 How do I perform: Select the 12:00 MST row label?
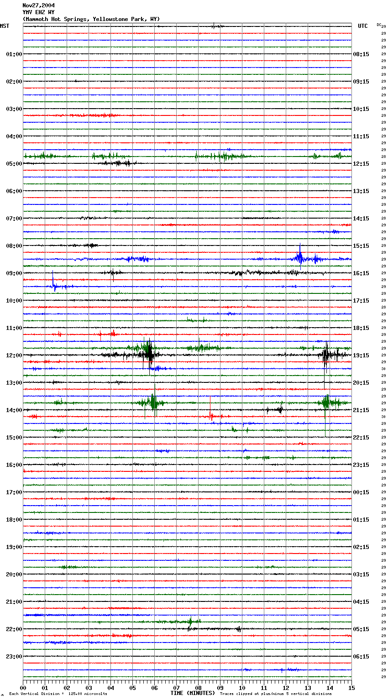click(14, 355)
